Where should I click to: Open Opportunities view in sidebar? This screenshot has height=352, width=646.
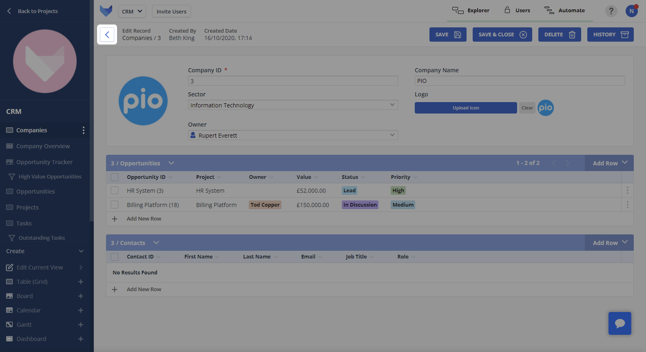[35, 192]
